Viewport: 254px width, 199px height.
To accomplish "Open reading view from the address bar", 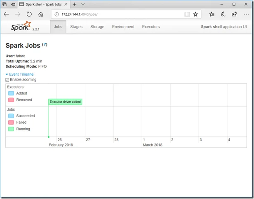I will click(187, 14).
